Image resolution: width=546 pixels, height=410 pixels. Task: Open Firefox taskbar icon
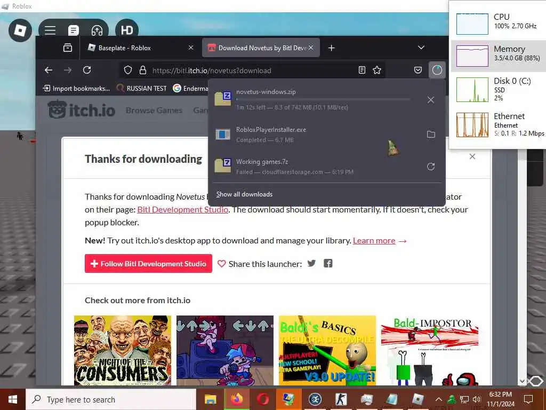[236, 399]
